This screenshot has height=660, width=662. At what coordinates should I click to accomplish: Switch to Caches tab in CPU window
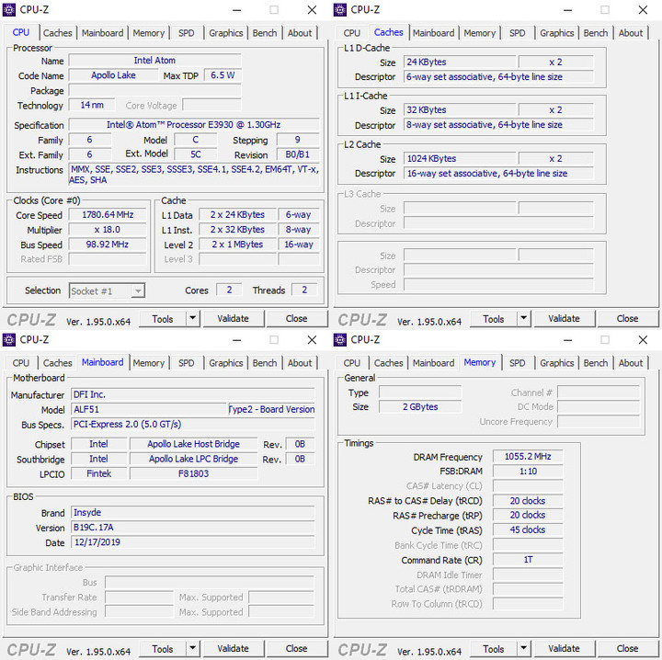pyautogui.click(x=57, y=33)
